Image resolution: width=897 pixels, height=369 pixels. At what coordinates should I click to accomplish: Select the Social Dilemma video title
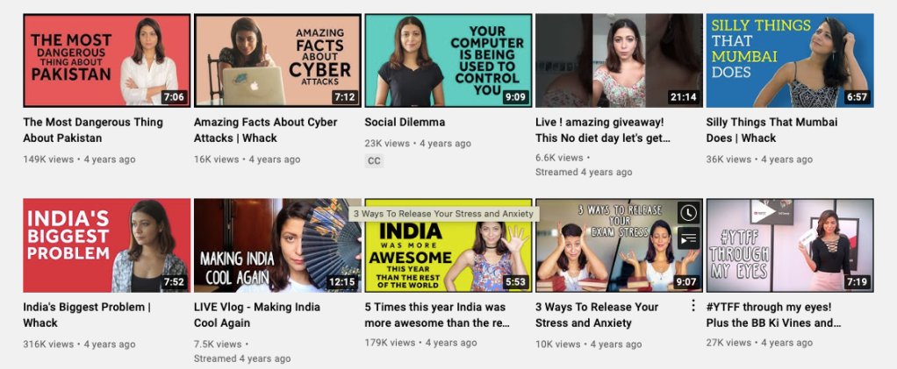click(x=405, y=122)
